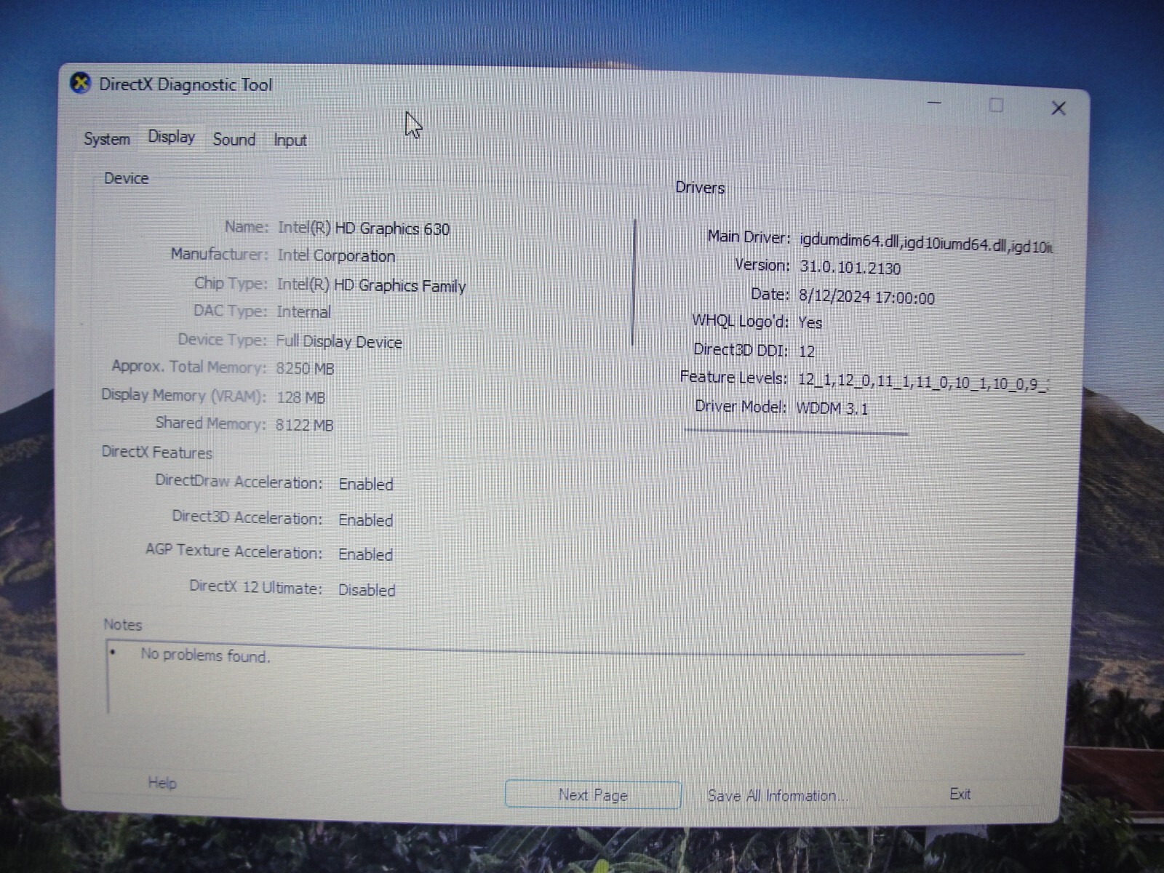The height and width of the screenshot is (873, 1164).
Task: Click the 'Notes' section label
Action: [122, 625]
